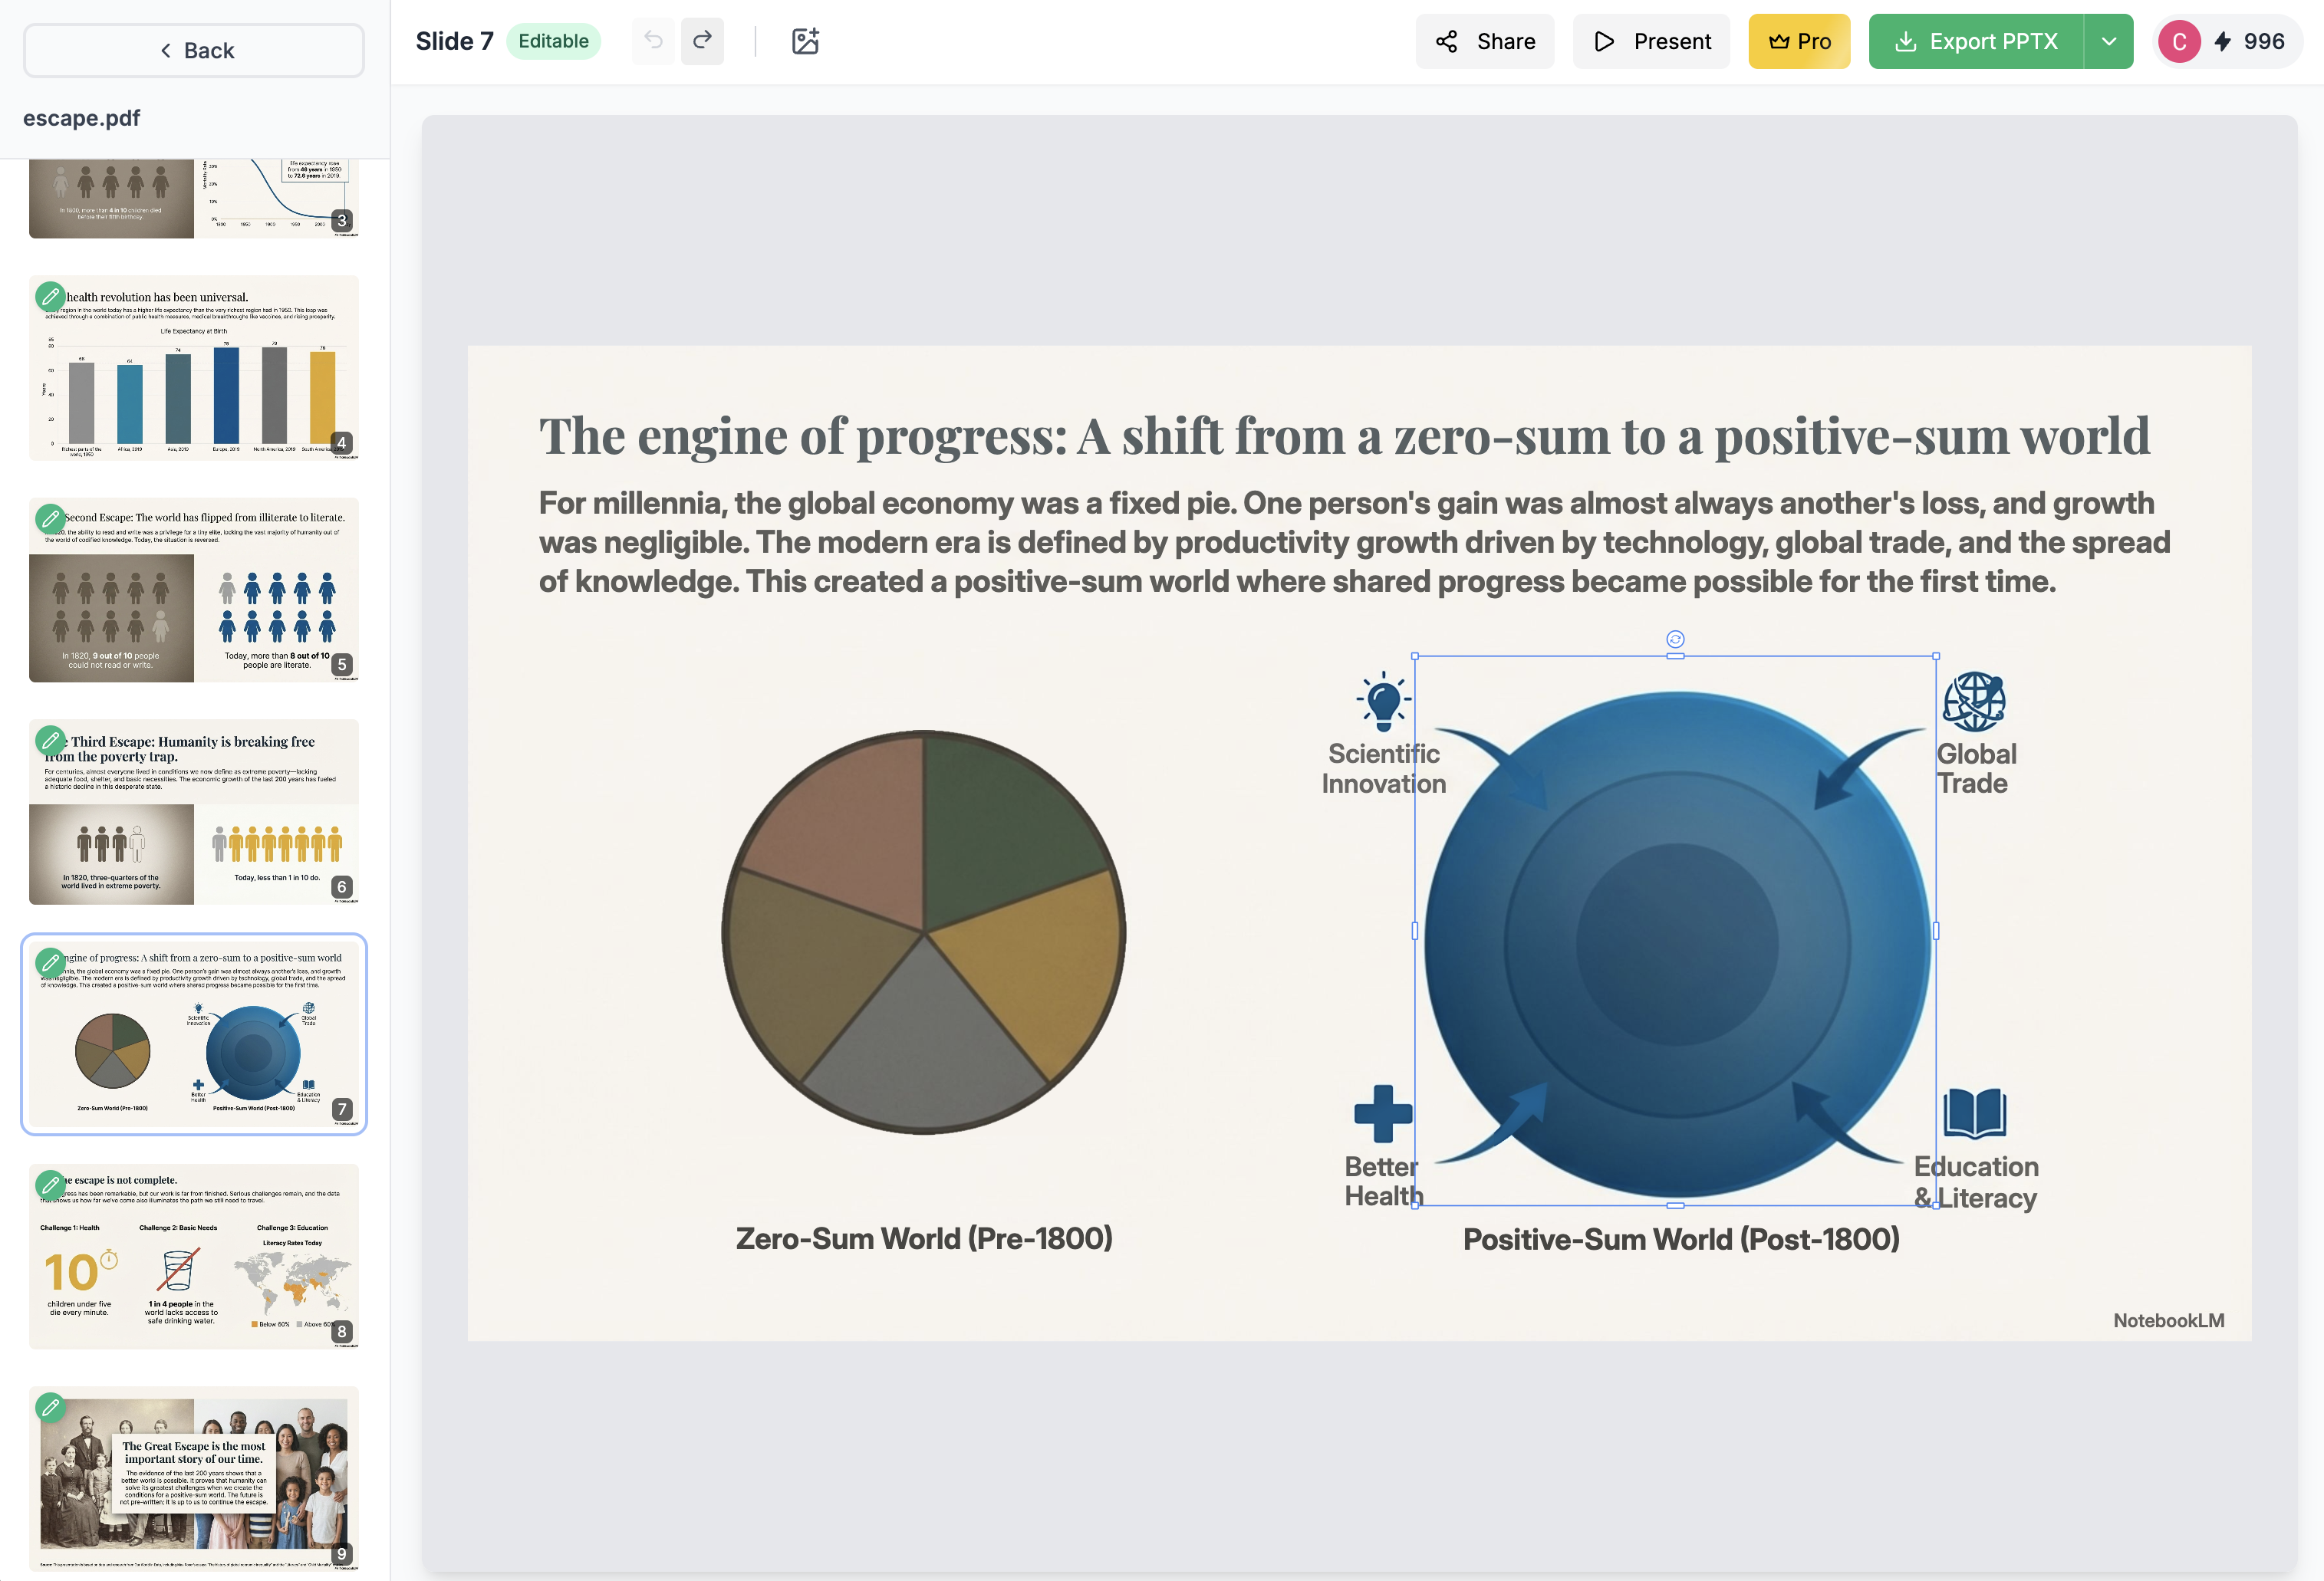Click the edit pencil on slide 5 thumbnail
This screenshot has height=1581, width=2324.
[50, 518]
